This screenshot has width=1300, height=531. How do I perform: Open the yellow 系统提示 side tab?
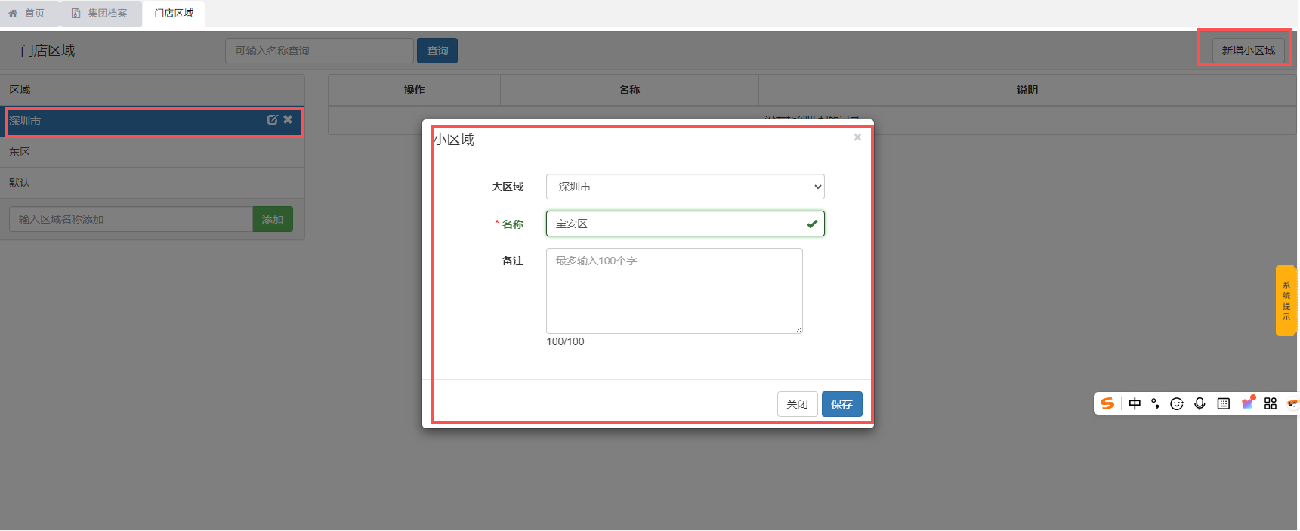pos(1286,301)
